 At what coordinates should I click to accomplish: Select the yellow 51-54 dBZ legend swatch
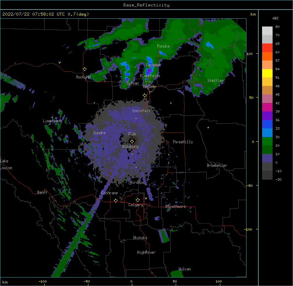pyautogui.click(x=267, y=73)
